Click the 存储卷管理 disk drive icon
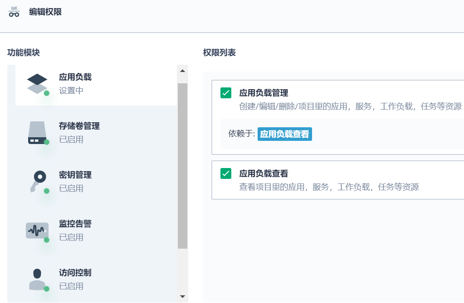This screenshot has width=464, height=303. point(37,133)
